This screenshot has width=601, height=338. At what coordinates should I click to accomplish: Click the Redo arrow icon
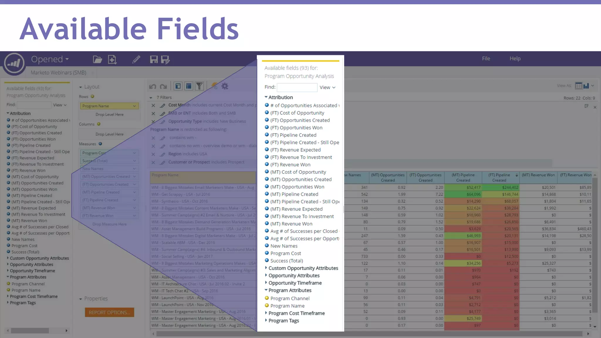coord(163,86)
